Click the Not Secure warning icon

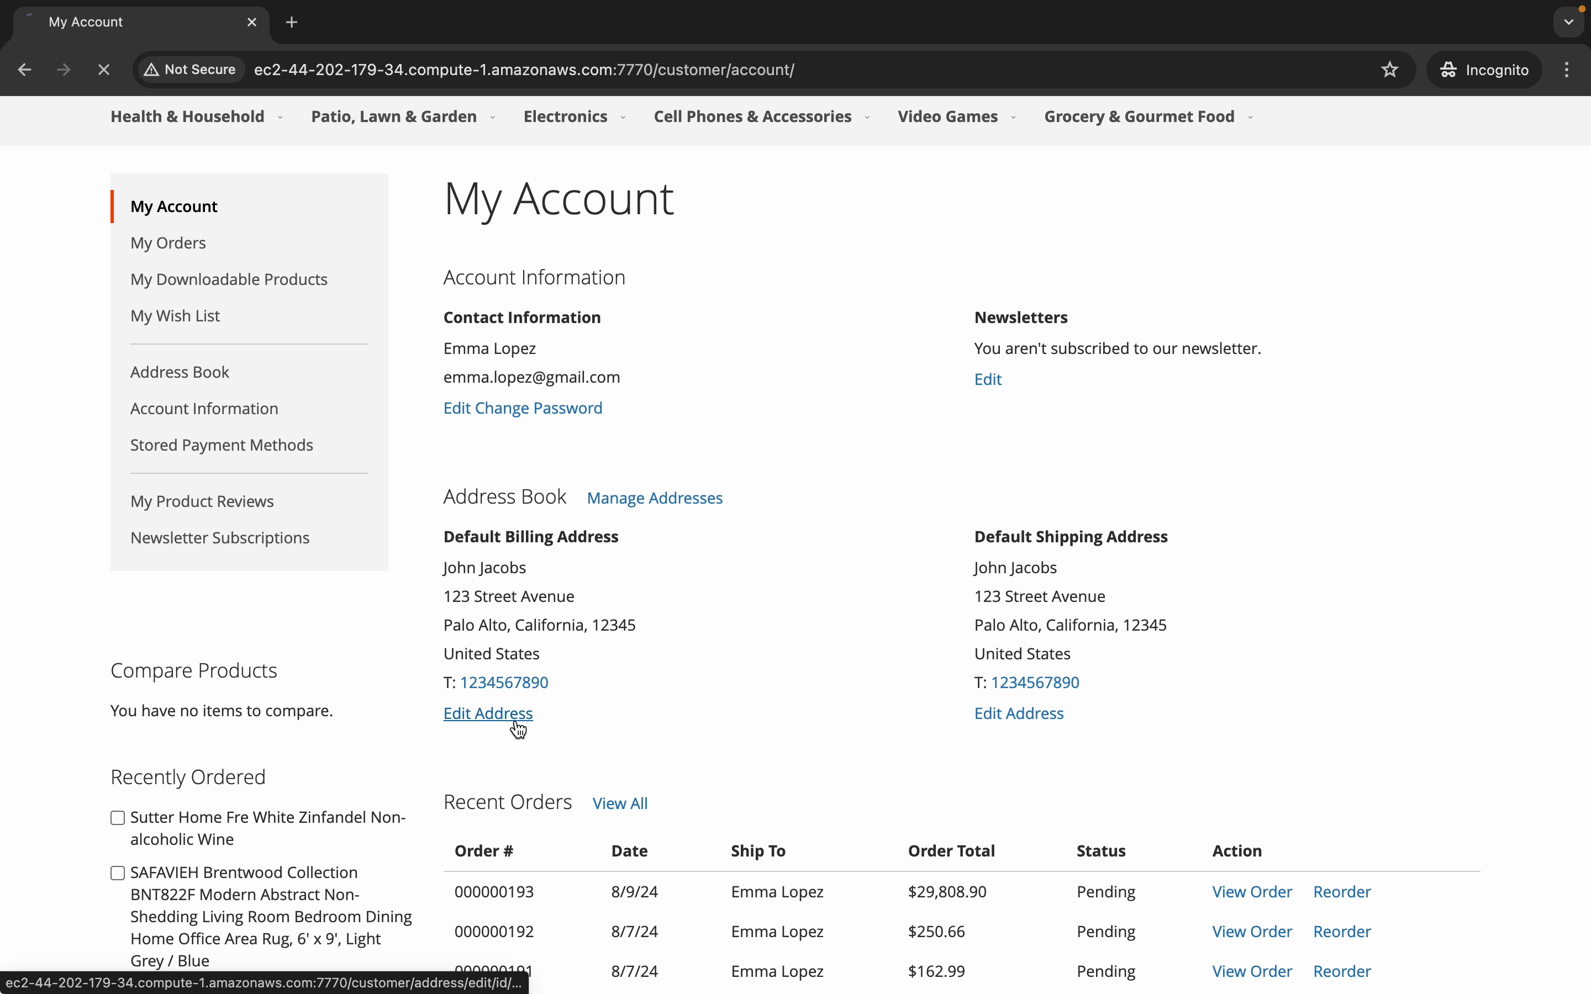click(x=152, y=70)
